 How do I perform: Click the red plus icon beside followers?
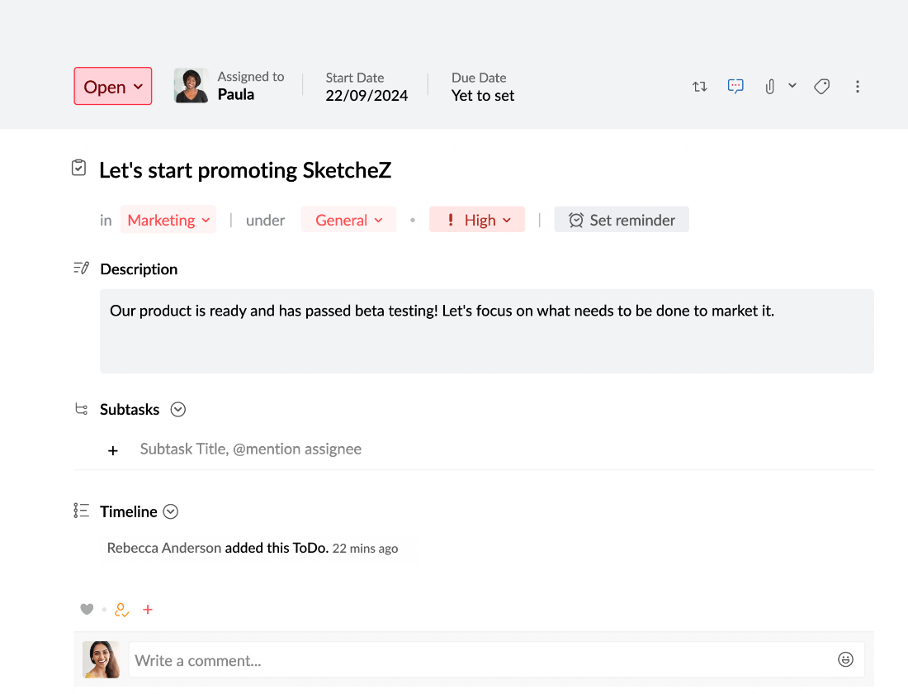click(x=148, y=610)
